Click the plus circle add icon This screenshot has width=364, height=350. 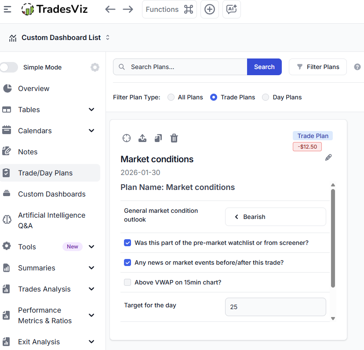[209, 9]
